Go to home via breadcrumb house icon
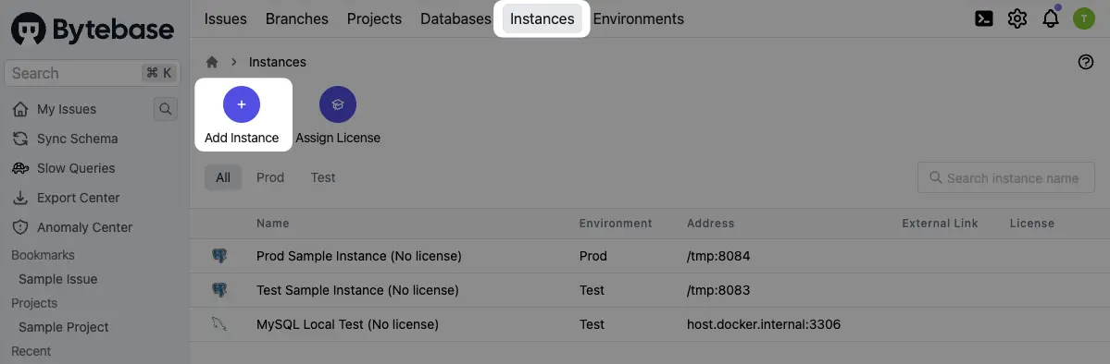Image resolution: width=1110 pixels, height=364 pixels. [x=212, y=62]
